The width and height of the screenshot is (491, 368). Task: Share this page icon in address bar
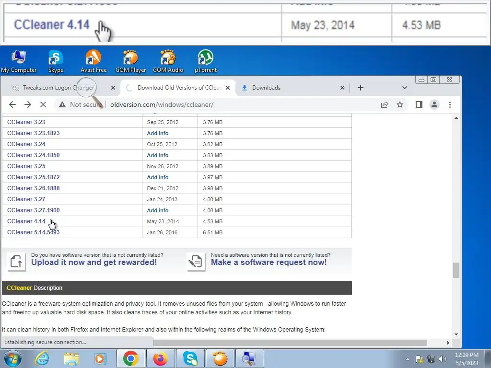pos(385,104)
